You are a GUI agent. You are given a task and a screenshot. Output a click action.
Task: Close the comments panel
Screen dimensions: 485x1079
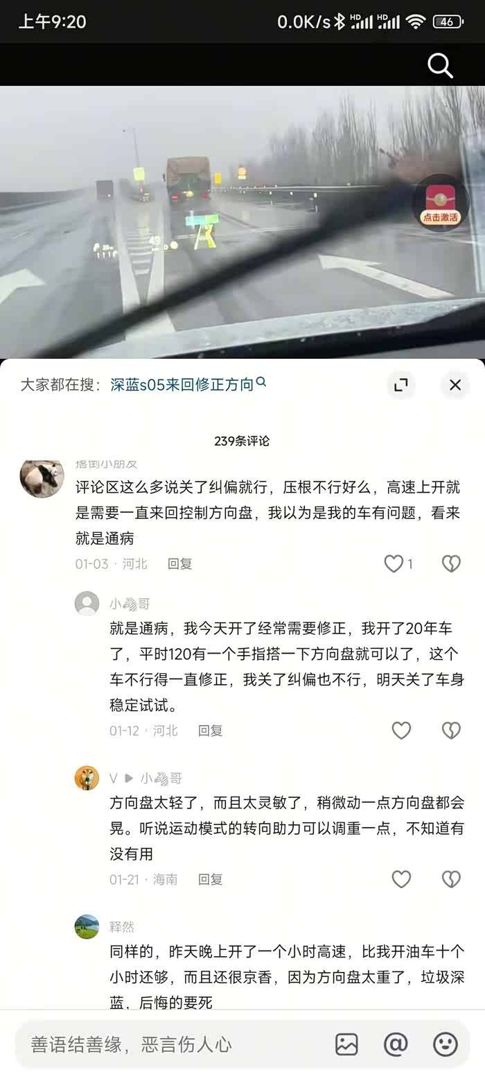455,385
